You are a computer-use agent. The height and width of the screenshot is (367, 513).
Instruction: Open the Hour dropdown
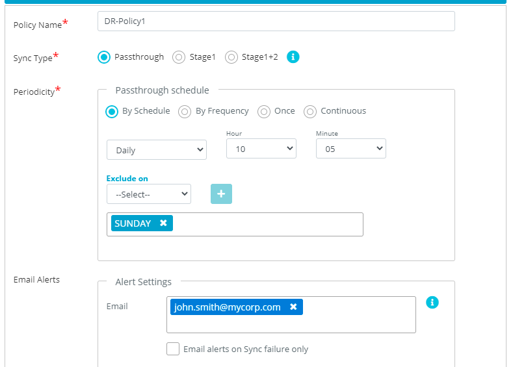(261, 149)
